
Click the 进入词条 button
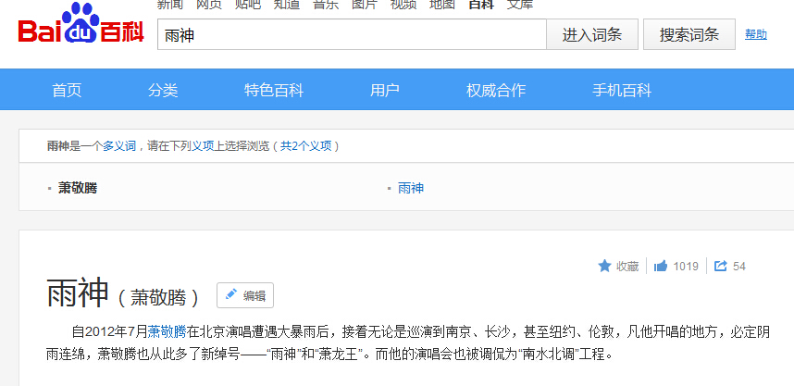(x=592, y=34)
